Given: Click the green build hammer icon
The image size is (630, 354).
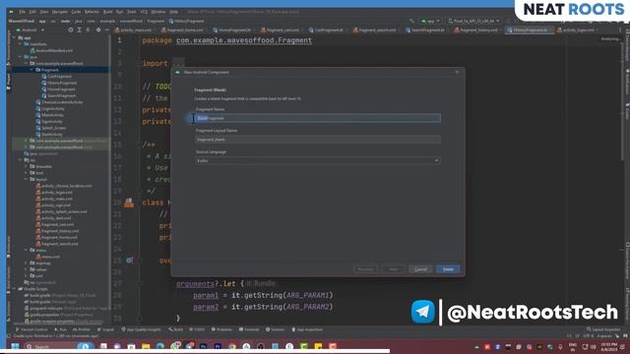Looking at the screenshot, I should 411,21.
